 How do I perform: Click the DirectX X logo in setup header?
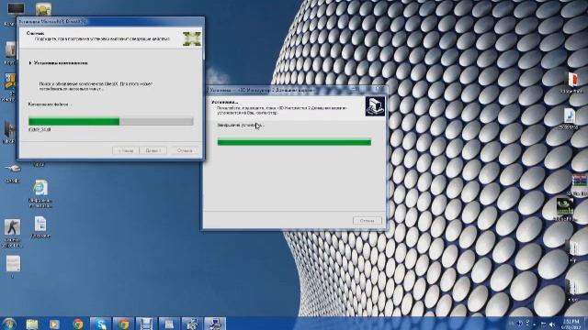[192, 38]
